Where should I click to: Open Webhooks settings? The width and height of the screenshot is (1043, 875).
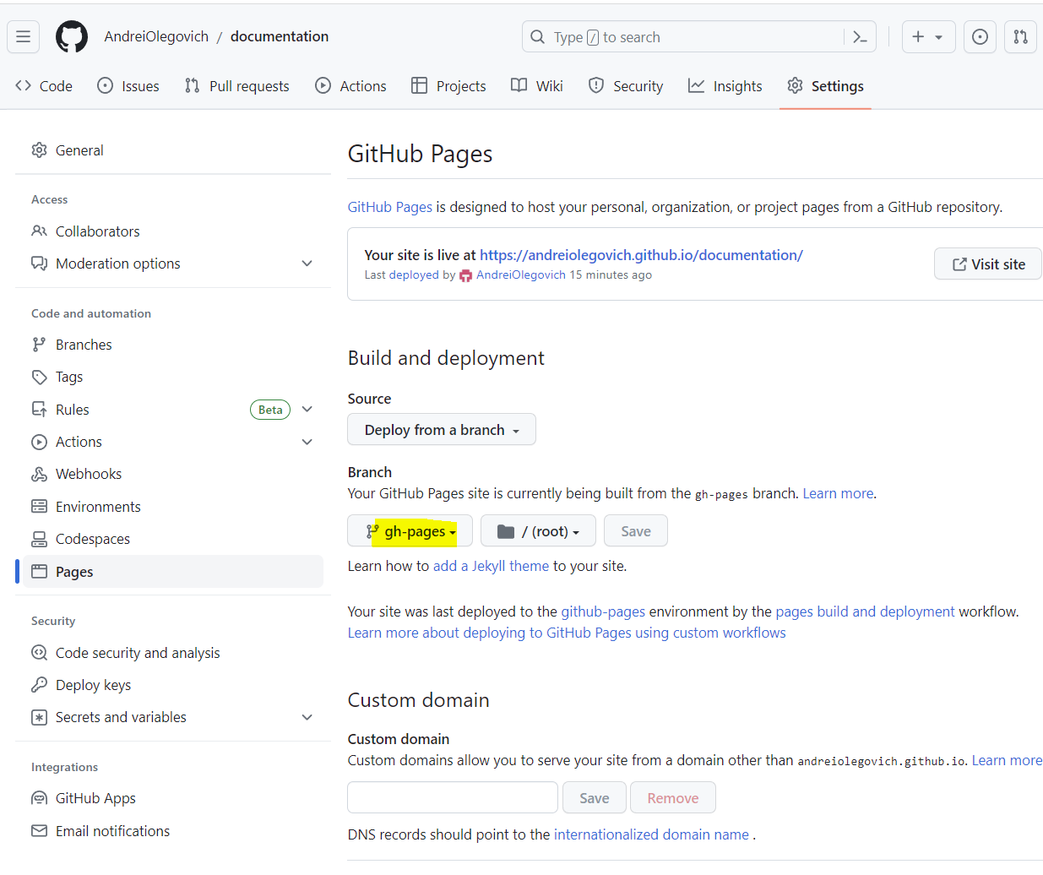tap(173, 474)
